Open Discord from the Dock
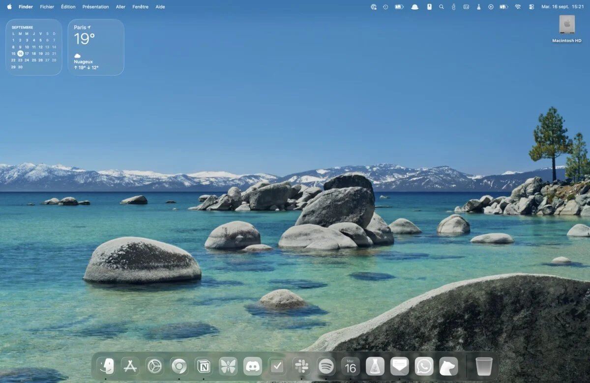Viewport: 590px width, 383px height. 253,366
